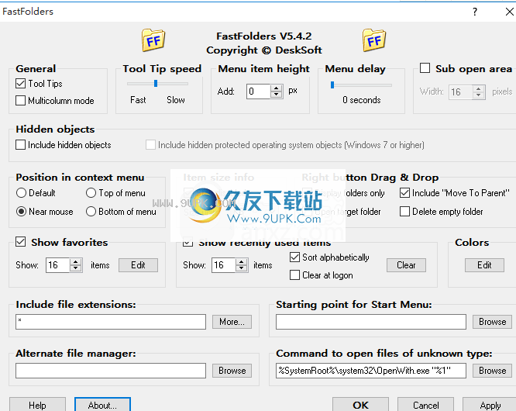Select Near mouse radio button
516x411 pixels.
point(21,212)
